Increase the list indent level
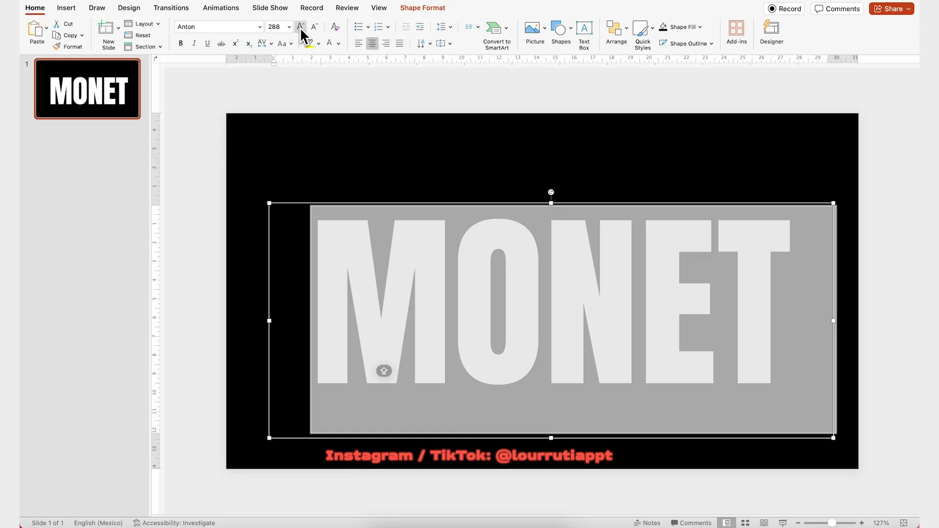Screen dimensions: 939x528 pyautogui.click(x=420, y=26)
